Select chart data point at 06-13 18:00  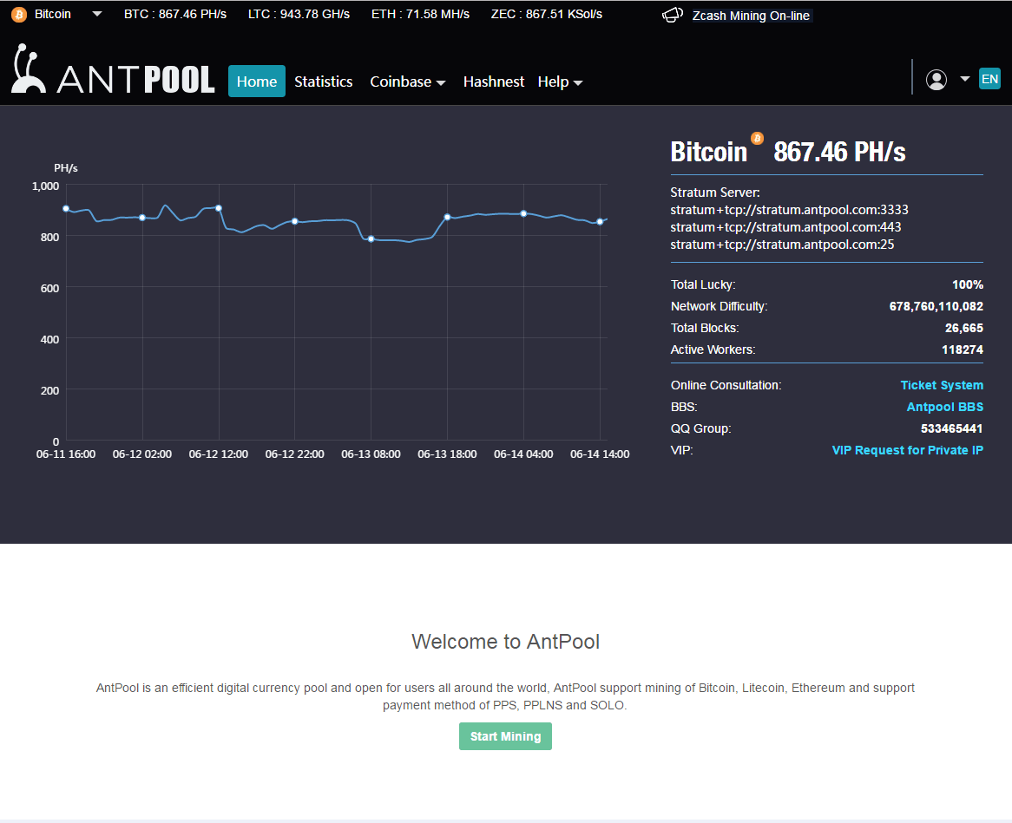447,217
